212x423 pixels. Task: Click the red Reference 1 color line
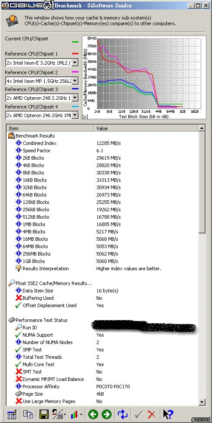pos(75,54)
